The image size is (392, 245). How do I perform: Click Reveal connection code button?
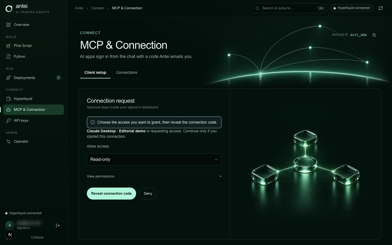click(111, 194)
